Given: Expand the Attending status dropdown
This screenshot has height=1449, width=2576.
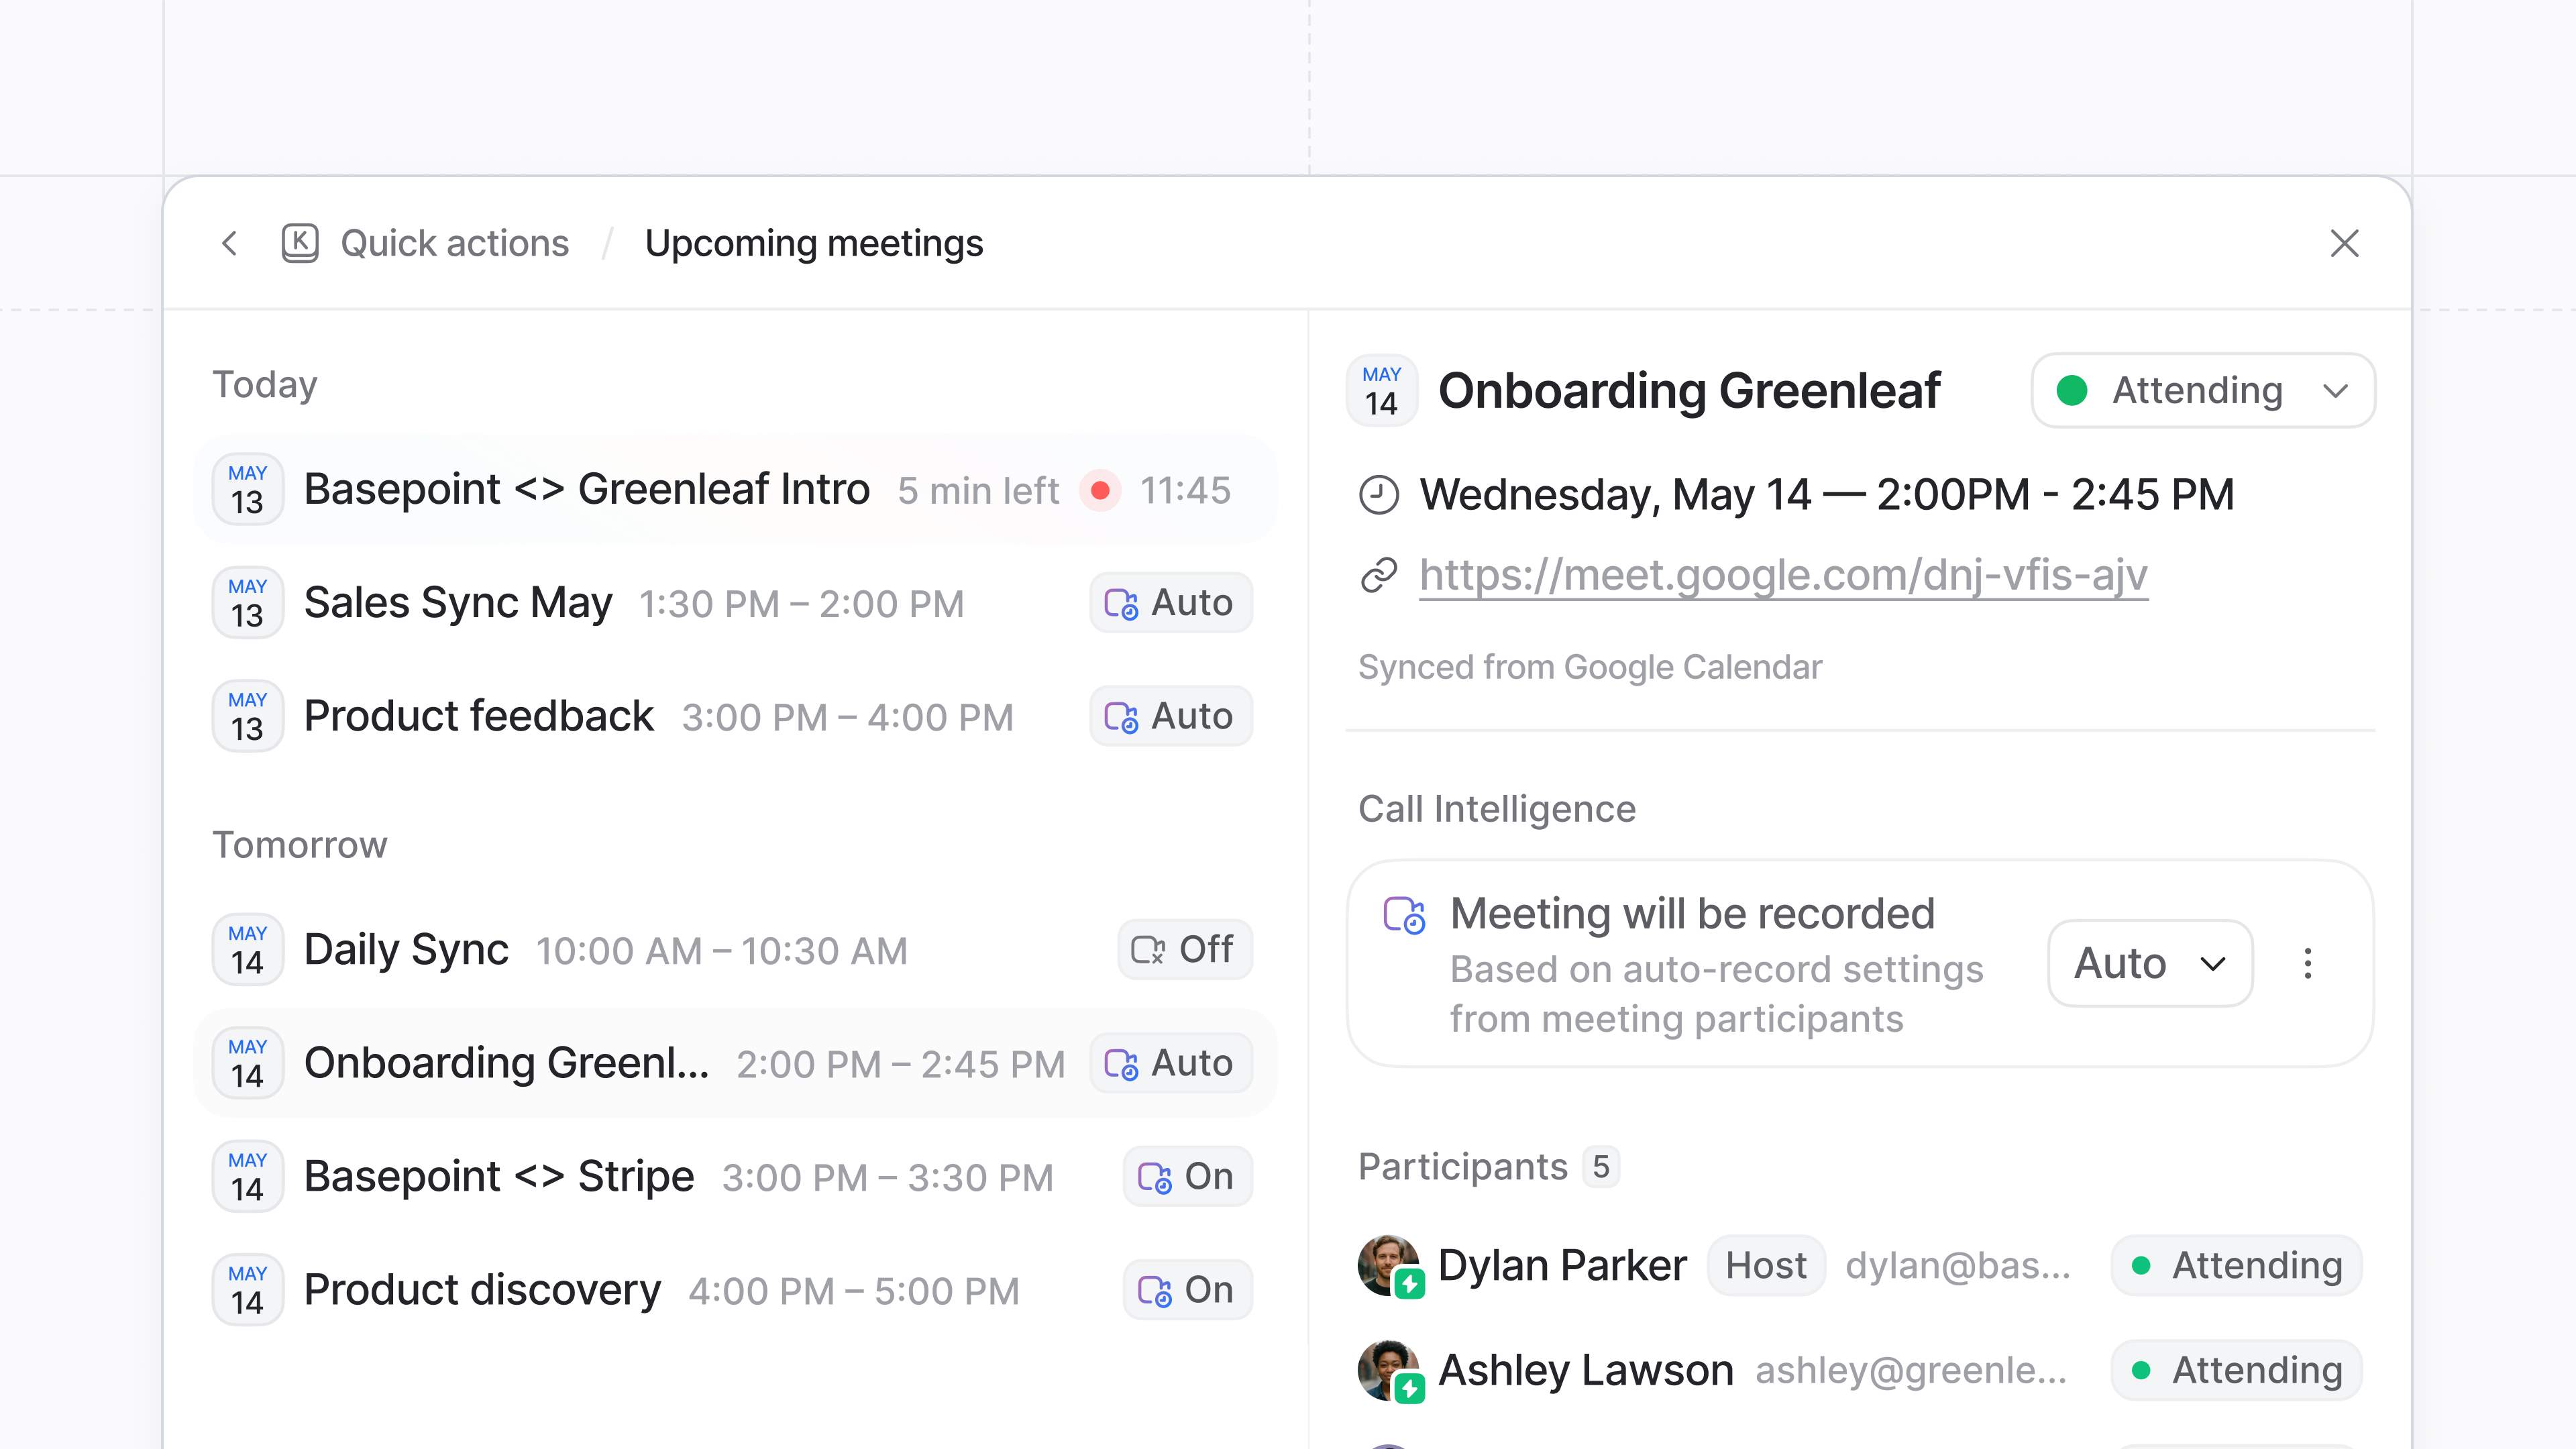Looking at the screenshot, I should click(2203, 390).
